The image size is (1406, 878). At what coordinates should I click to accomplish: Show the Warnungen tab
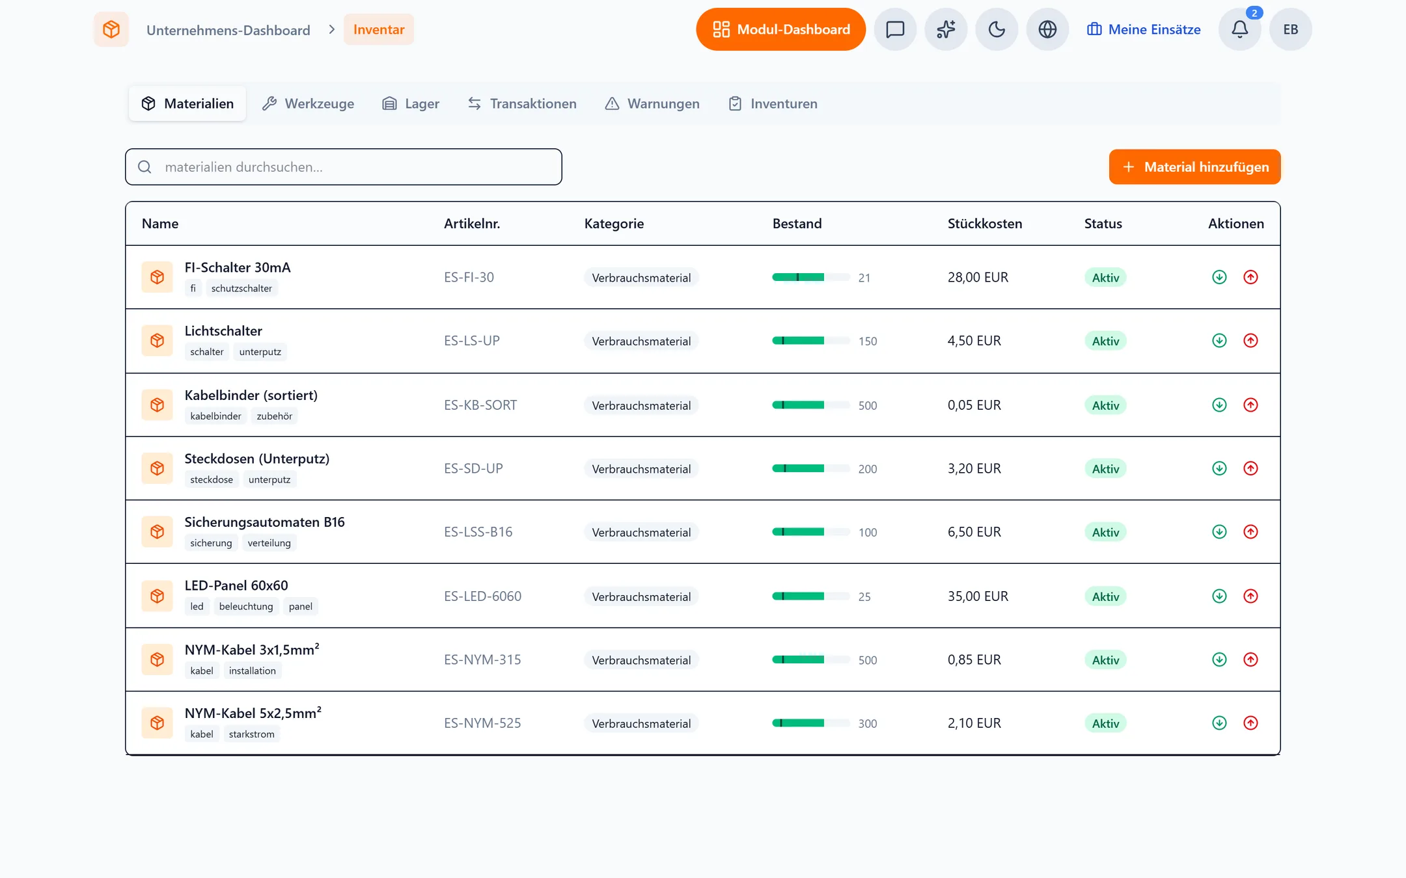pyautogui.click(x=652, y=103)
